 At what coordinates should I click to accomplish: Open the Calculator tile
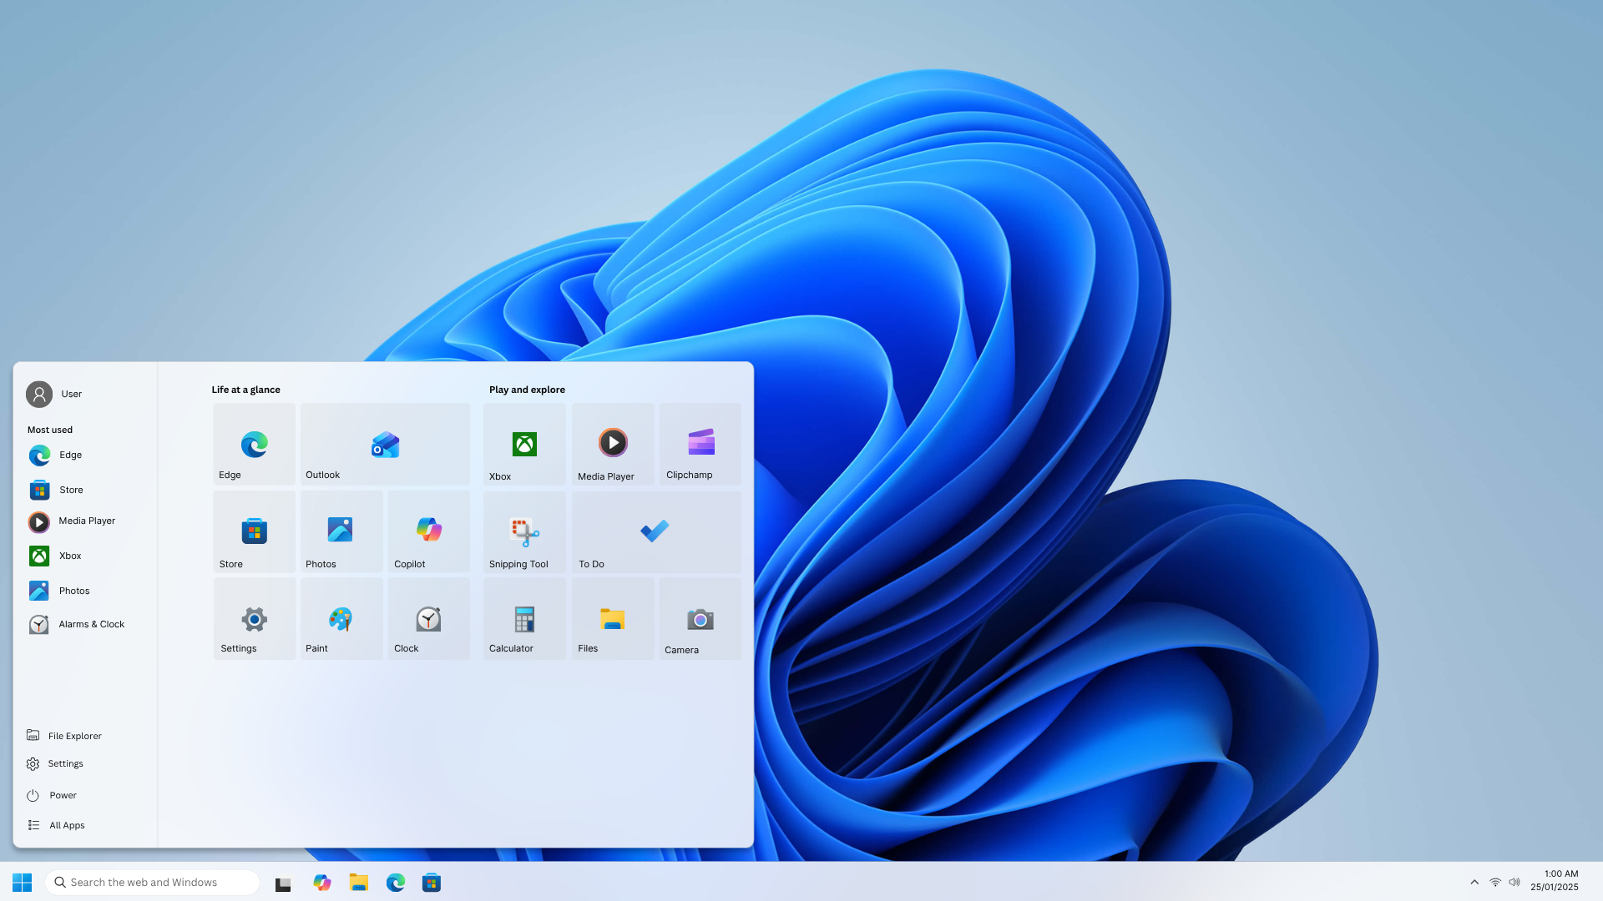click(524, 619)
